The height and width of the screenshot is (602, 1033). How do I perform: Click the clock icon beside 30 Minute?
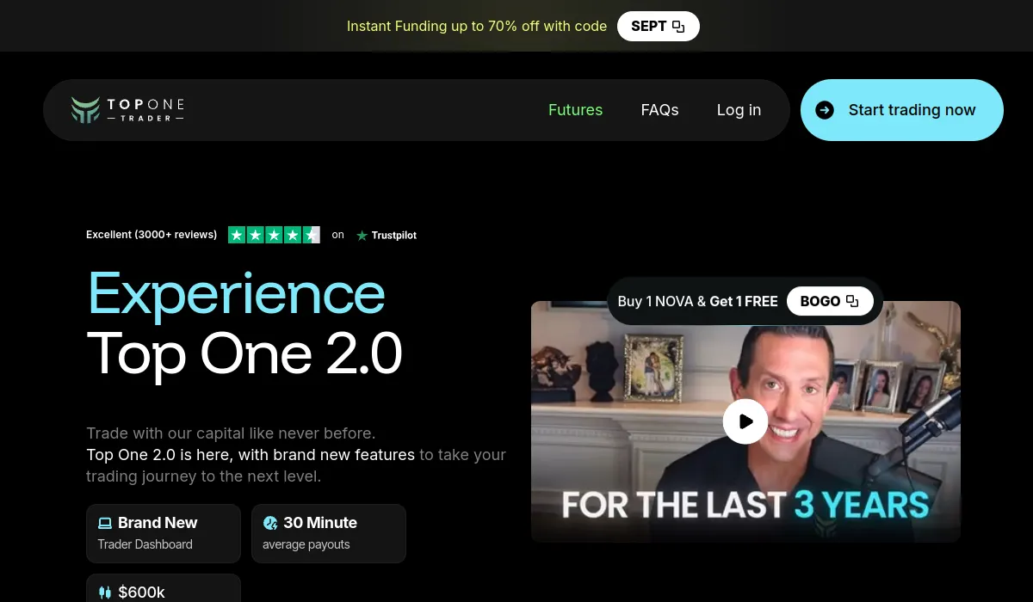(270, 523)
